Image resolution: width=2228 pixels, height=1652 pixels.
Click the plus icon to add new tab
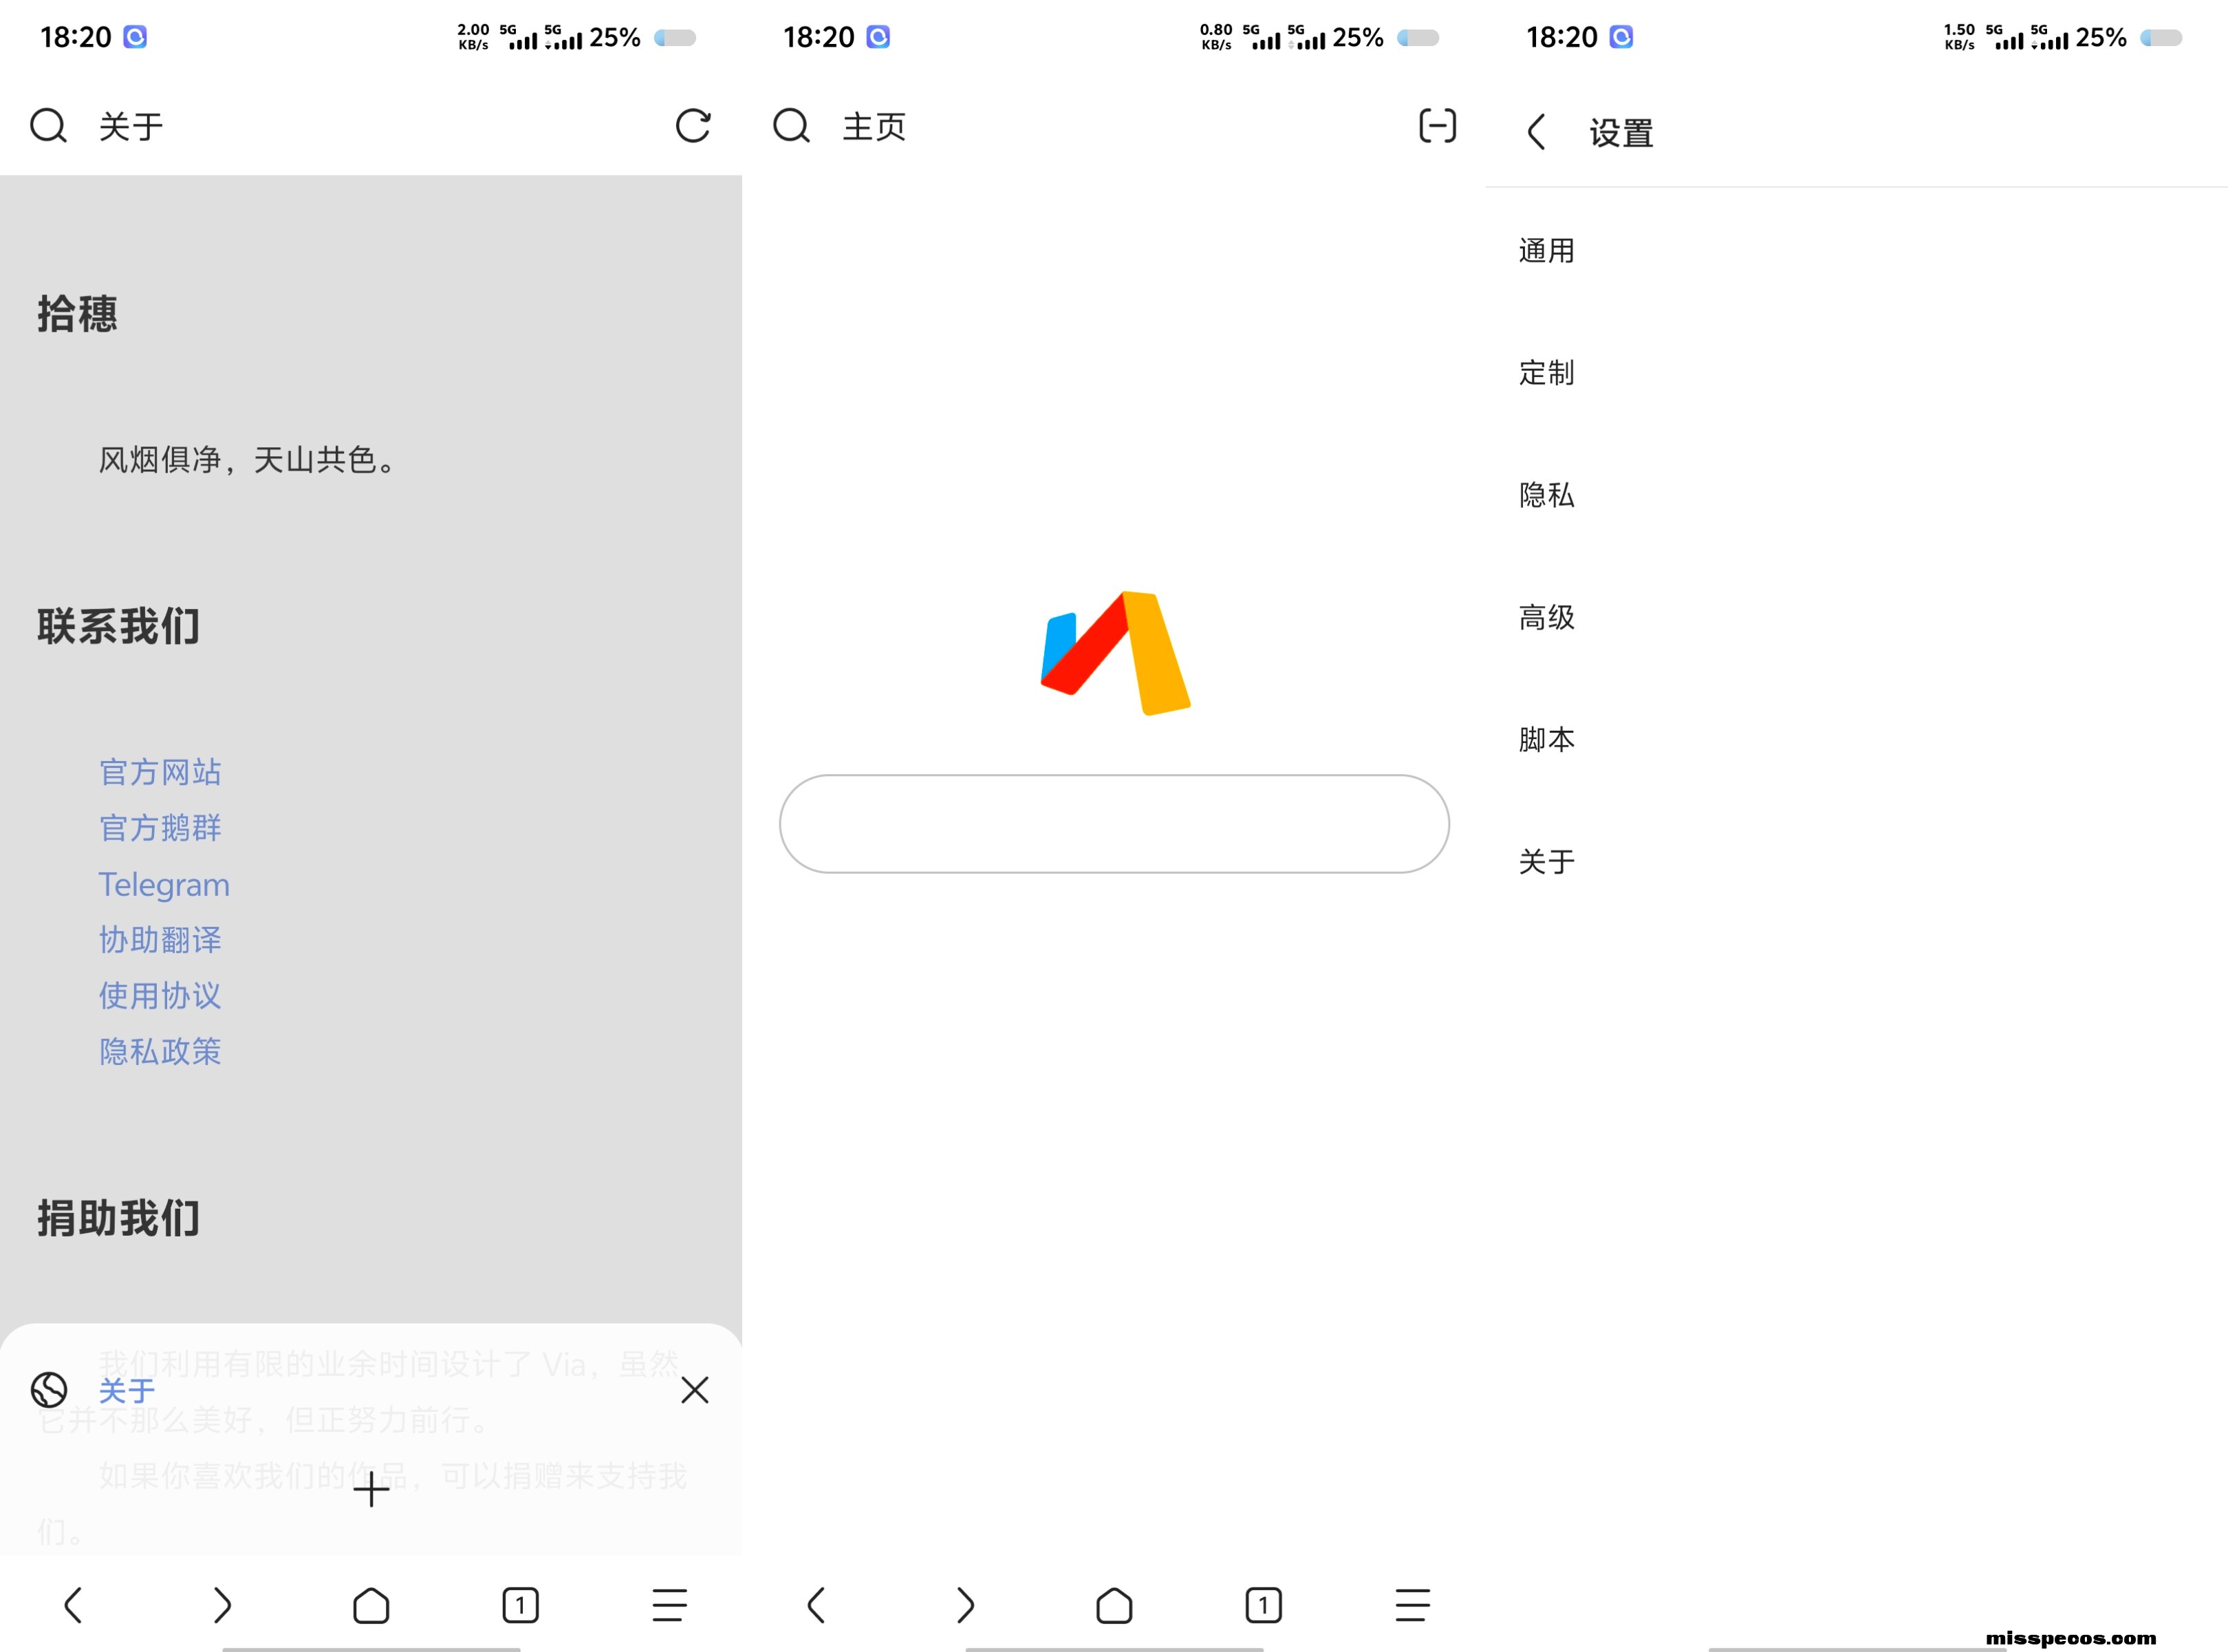pyautogui.click(x=371, y=1490)
